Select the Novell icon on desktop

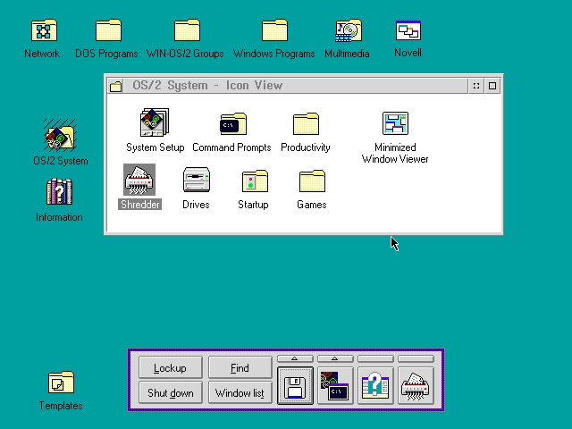[408, 30]
